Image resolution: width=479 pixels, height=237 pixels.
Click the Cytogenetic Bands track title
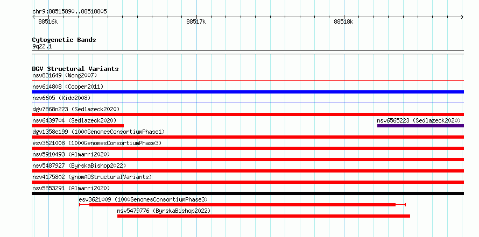tap(64, 40)
